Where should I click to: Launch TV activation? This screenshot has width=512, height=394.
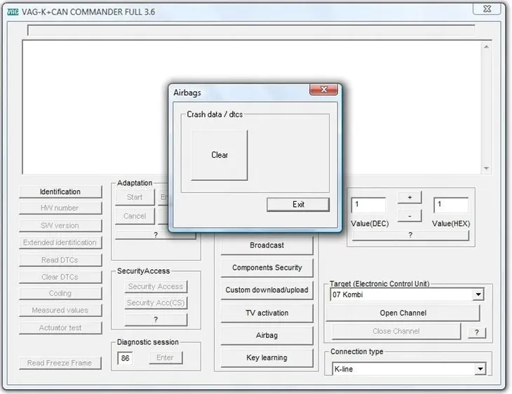(267, 313)
